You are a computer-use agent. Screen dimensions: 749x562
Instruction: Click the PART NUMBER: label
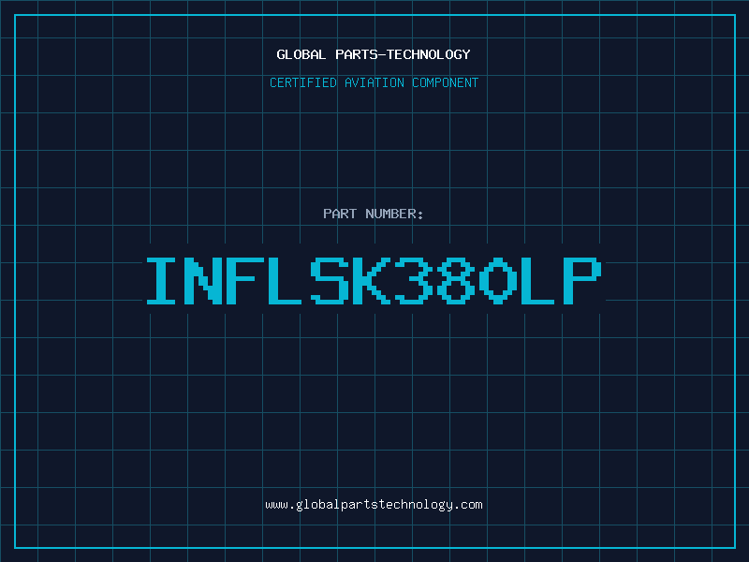374,214
